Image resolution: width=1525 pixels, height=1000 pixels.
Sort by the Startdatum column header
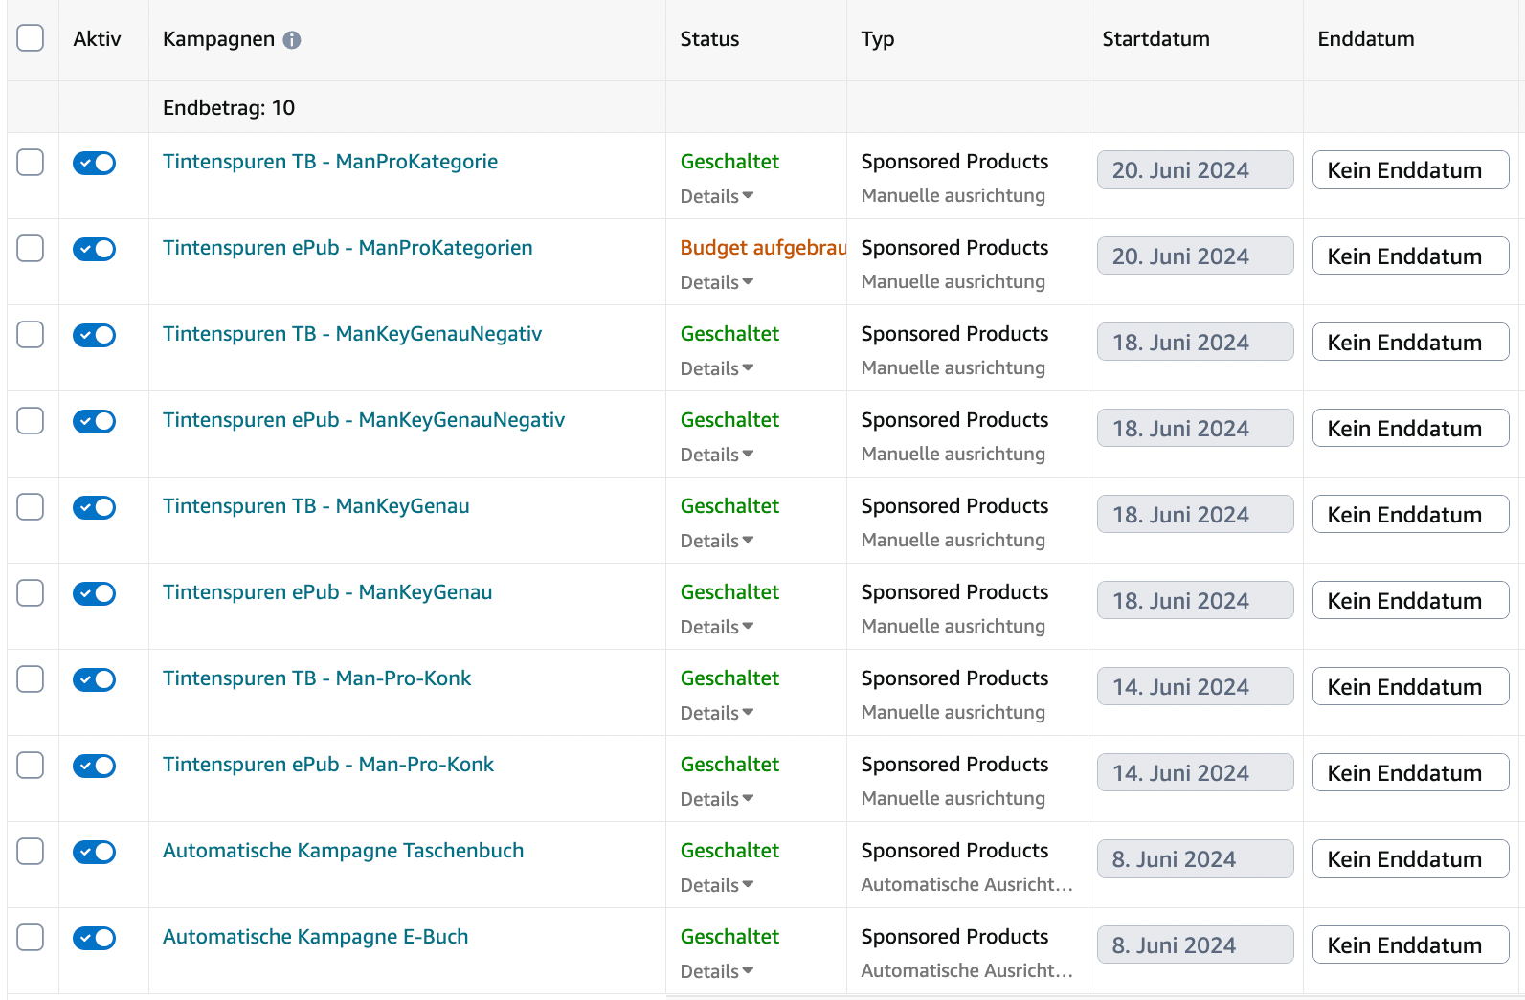coord(1155,39)
